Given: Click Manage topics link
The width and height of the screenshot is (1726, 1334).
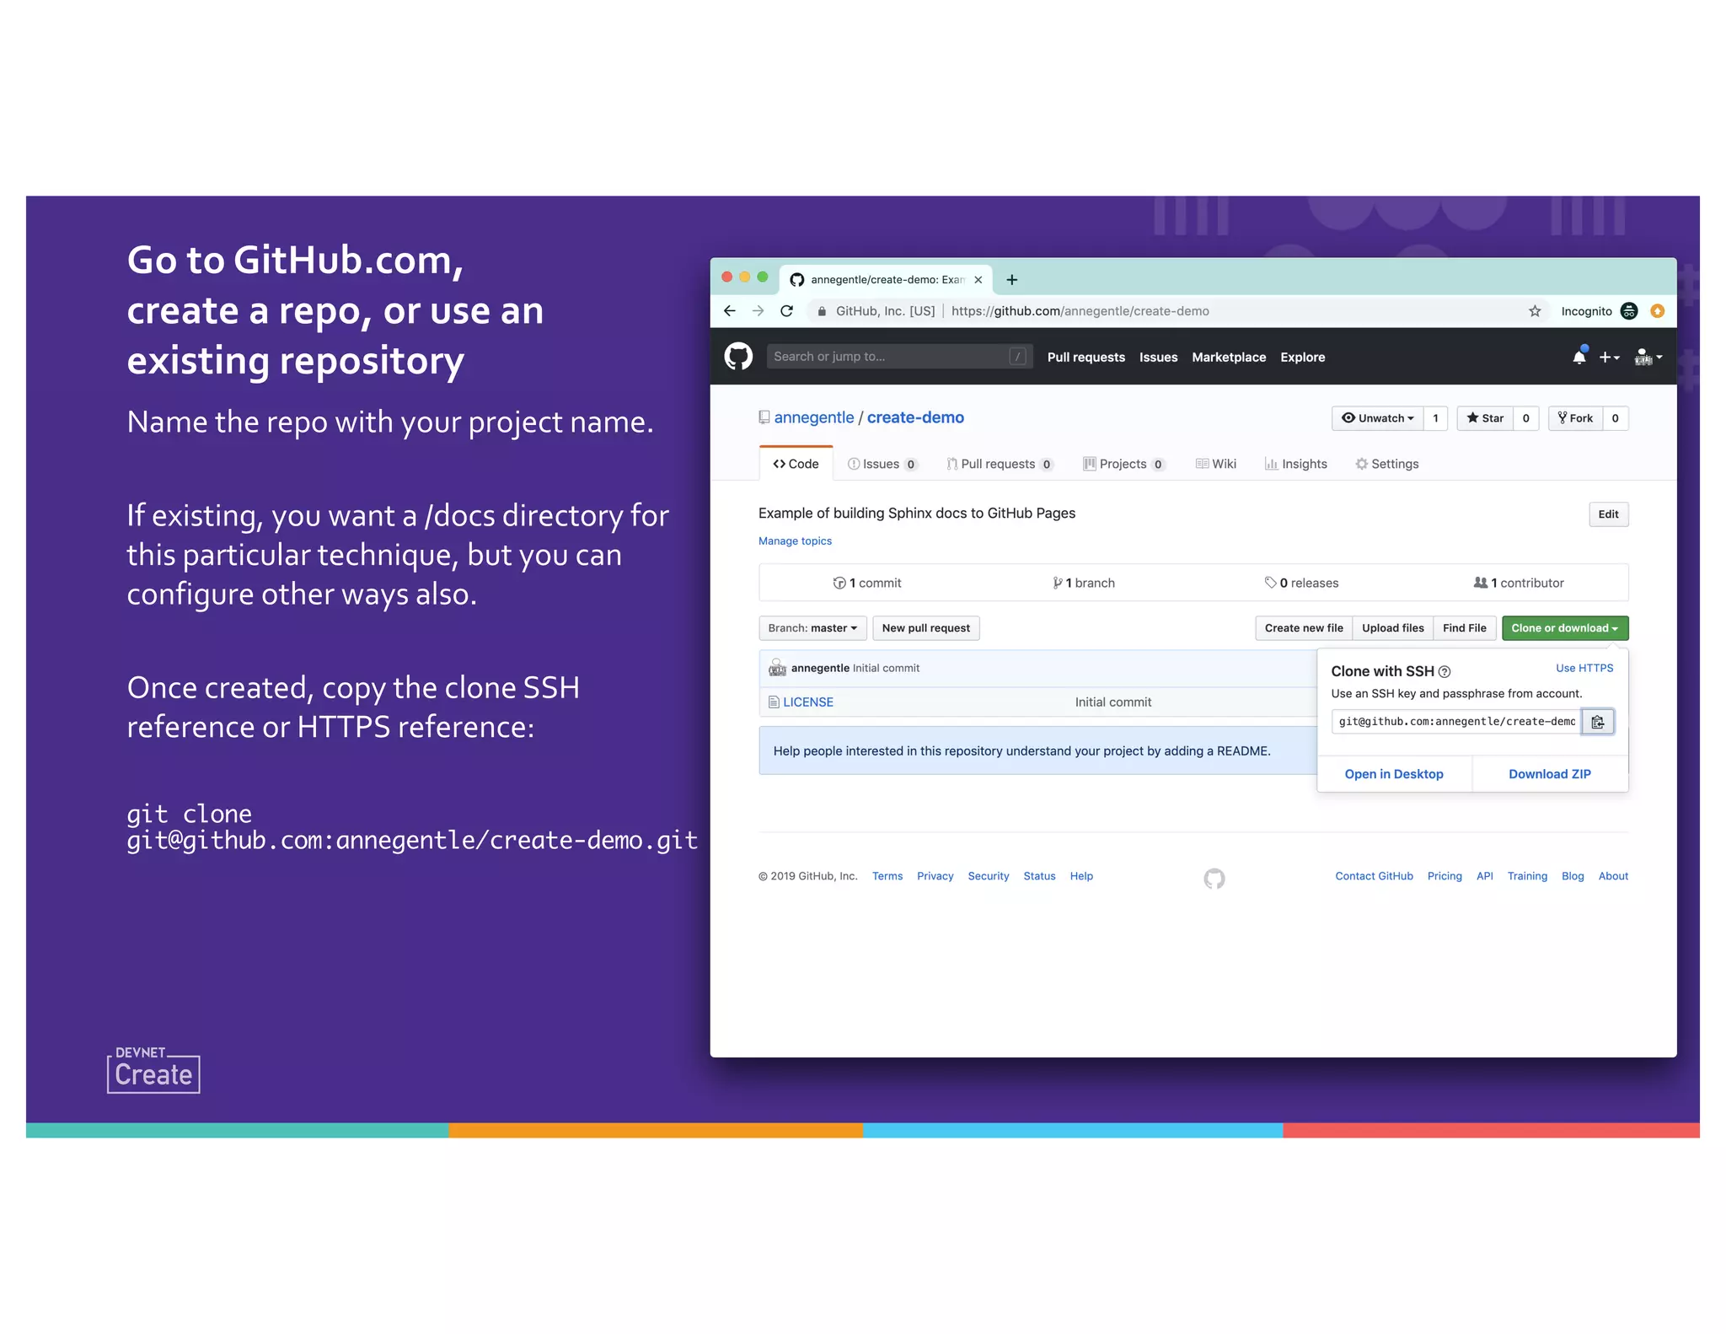Looking at the screenshot, I should (795, 541).
